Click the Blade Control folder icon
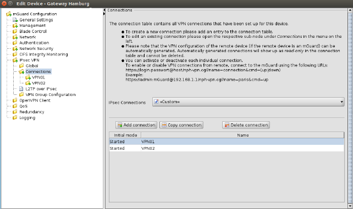 click(x=15, y=31)
